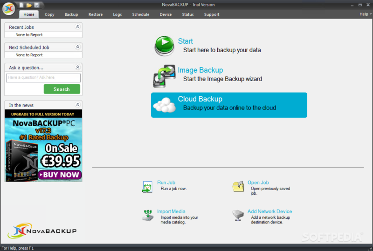Click 'Add a network backup destination device.' text

point(270,220)
